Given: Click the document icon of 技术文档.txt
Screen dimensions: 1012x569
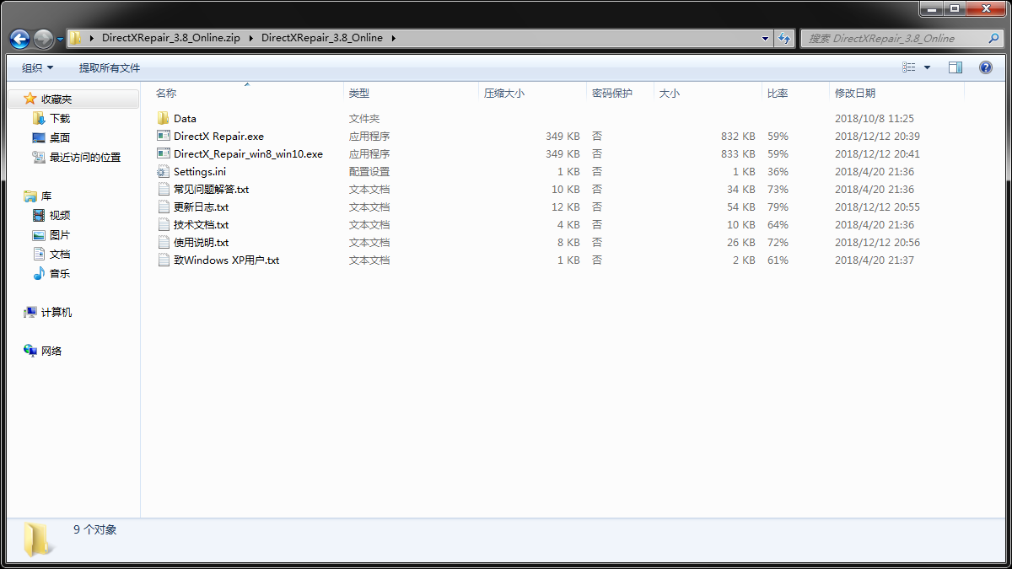Looking at the screenshot, I should point(164,224).
